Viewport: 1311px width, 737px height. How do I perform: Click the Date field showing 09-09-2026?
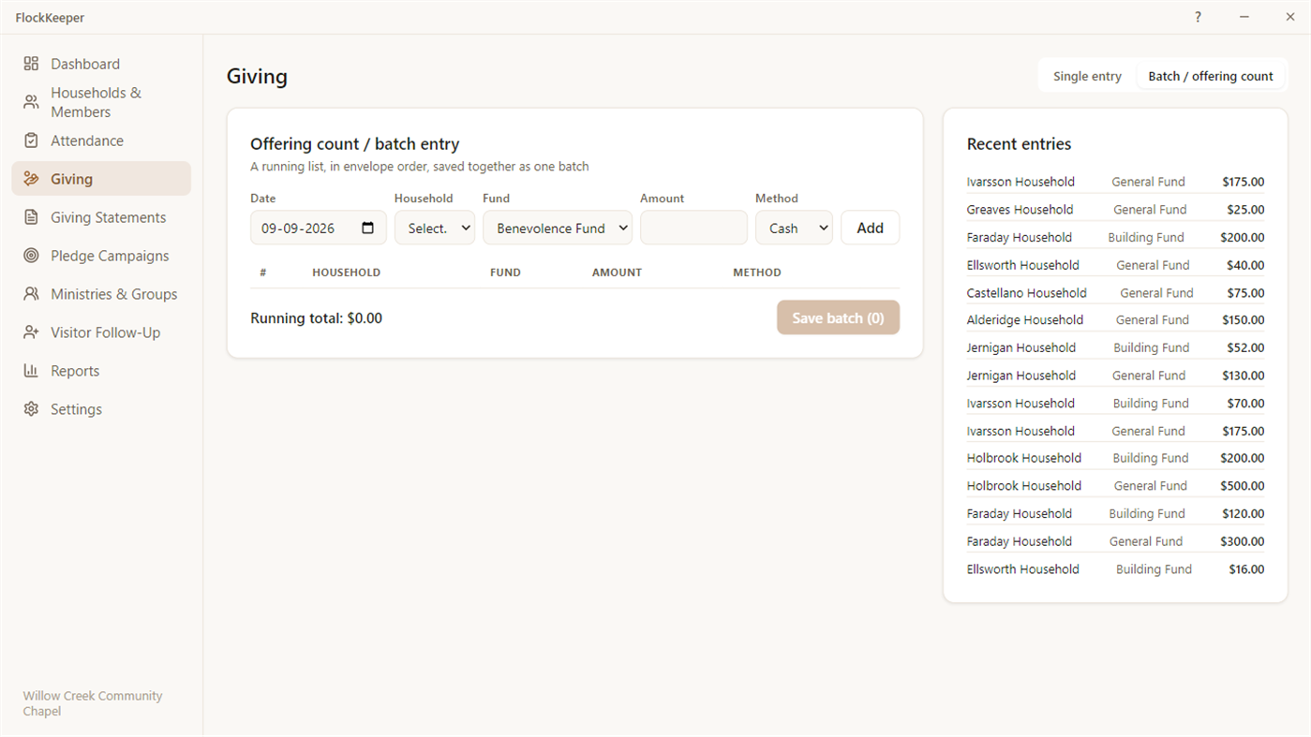point(319,228)
